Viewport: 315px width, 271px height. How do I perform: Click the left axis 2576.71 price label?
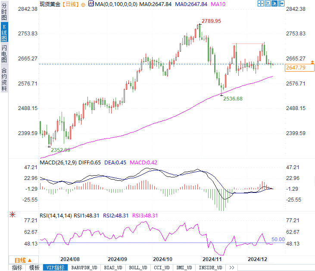[28, 83]
